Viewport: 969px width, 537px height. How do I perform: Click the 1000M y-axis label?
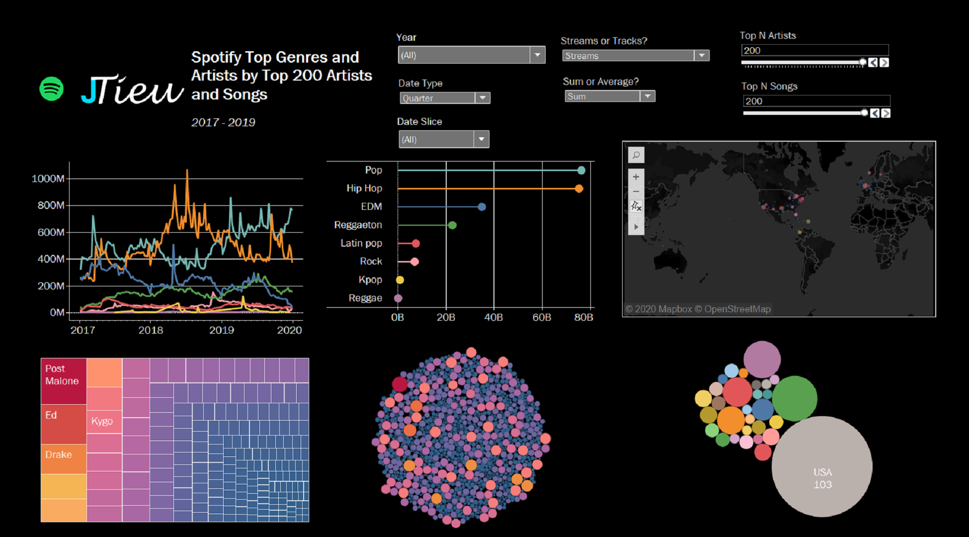click(48, 179)
